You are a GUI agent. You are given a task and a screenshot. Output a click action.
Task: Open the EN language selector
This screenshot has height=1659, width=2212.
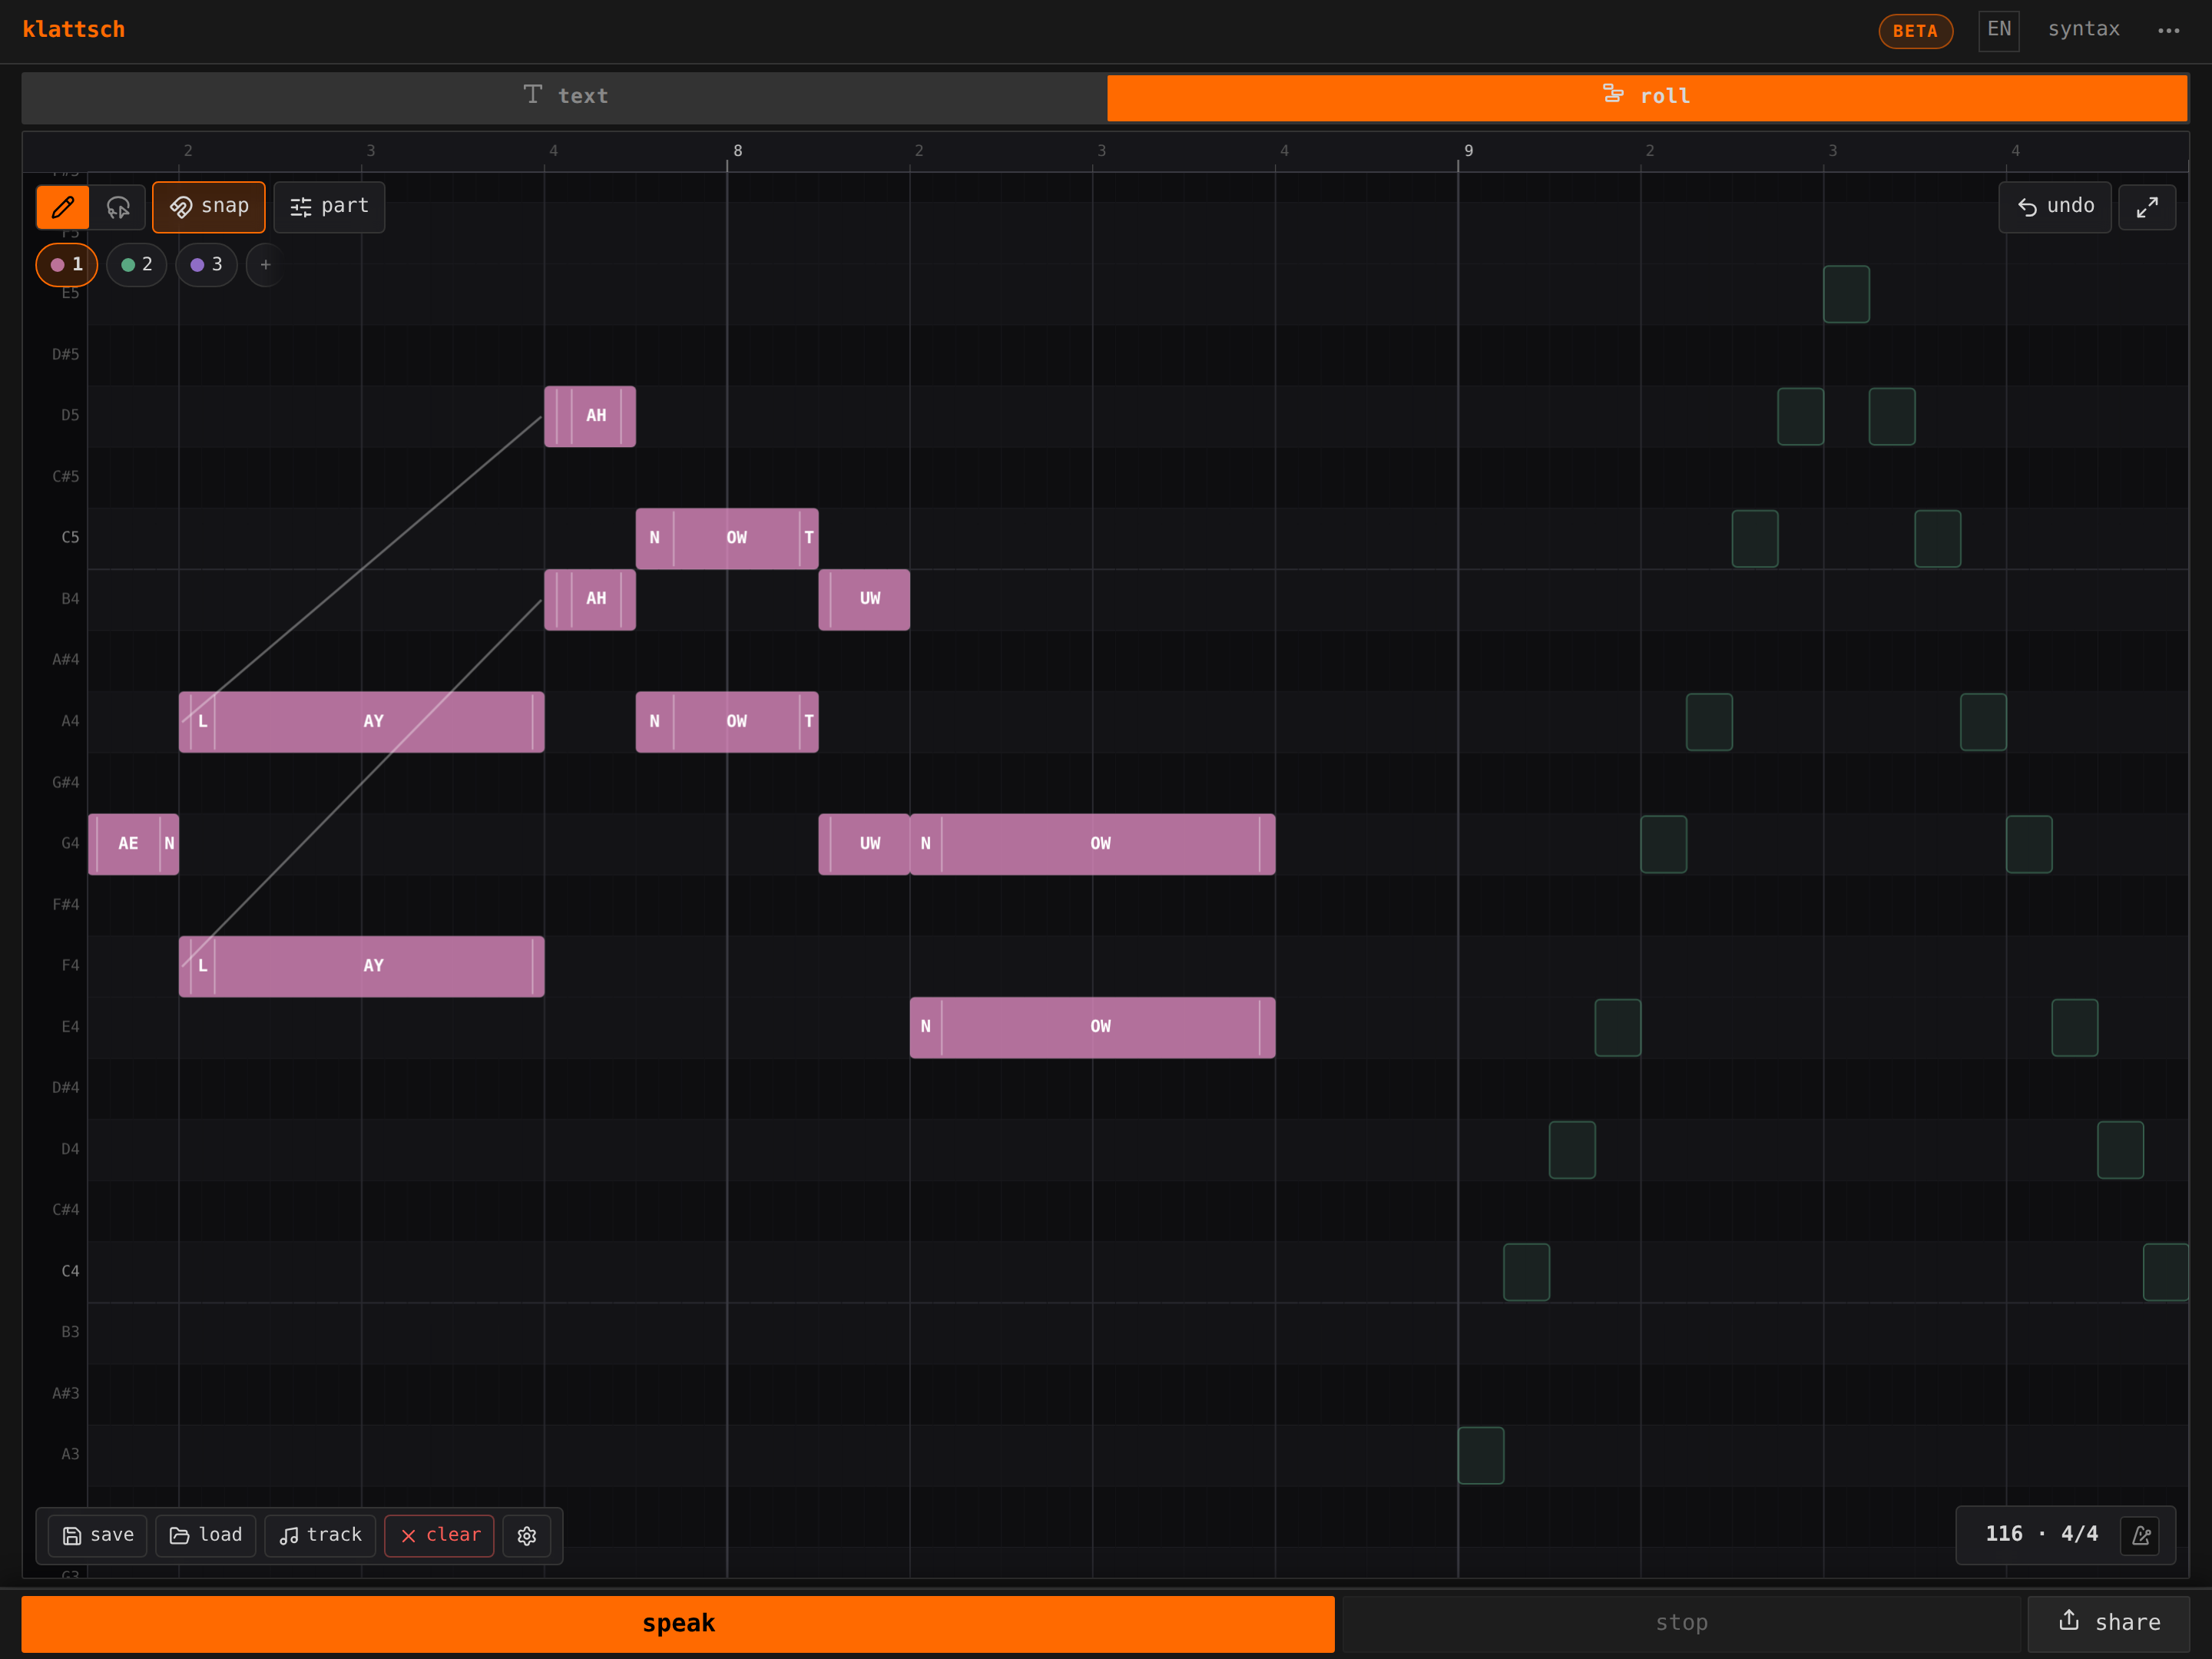tap(1999, 30)
